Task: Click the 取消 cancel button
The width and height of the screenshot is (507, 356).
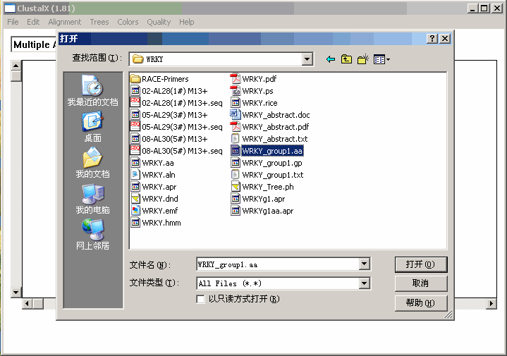Action: pyautogui.click(x=421, y=283)
